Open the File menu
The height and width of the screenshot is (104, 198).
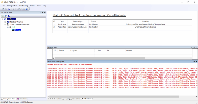(4, 6)
